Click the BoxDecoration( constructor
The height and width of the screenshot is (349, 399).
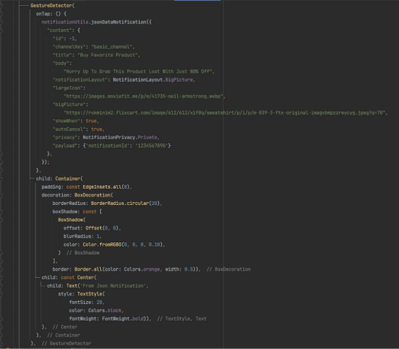[x=94, y=195]
